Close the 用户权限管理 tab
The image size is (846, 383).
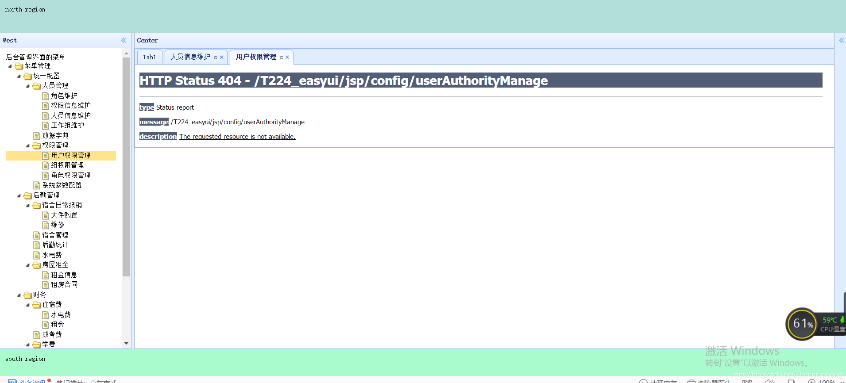coord(287,57)
